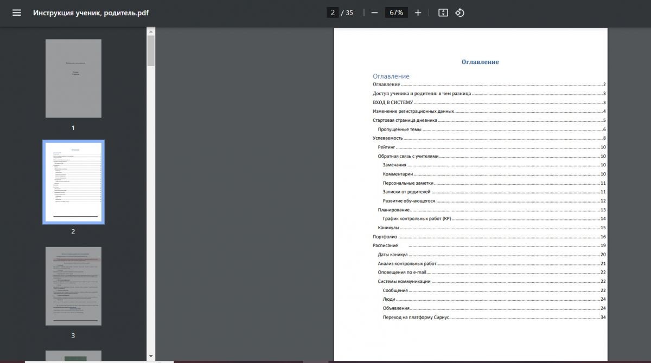Open 'Стартовая страница дневника' contents entry
651x363 pixels.
[489, 120]
